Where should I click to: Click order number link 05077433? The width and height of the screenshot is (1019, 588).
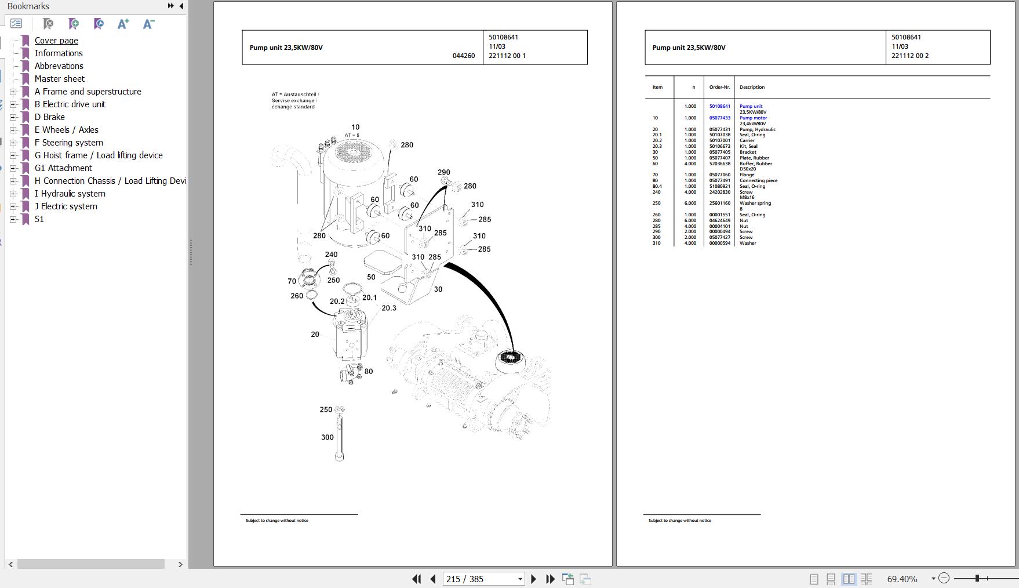[x=719, y=118]
